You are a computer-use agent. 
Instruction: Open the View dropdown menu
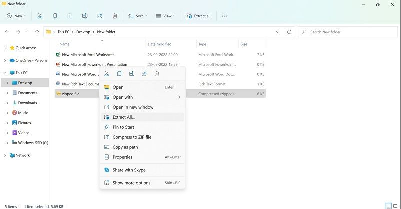tap(166, 16)
